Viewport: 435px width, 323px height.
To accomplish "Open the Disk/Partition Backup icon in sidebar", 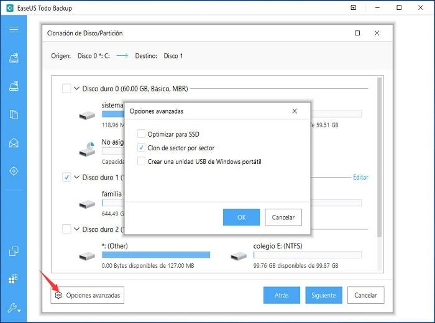I will [14, 58].
